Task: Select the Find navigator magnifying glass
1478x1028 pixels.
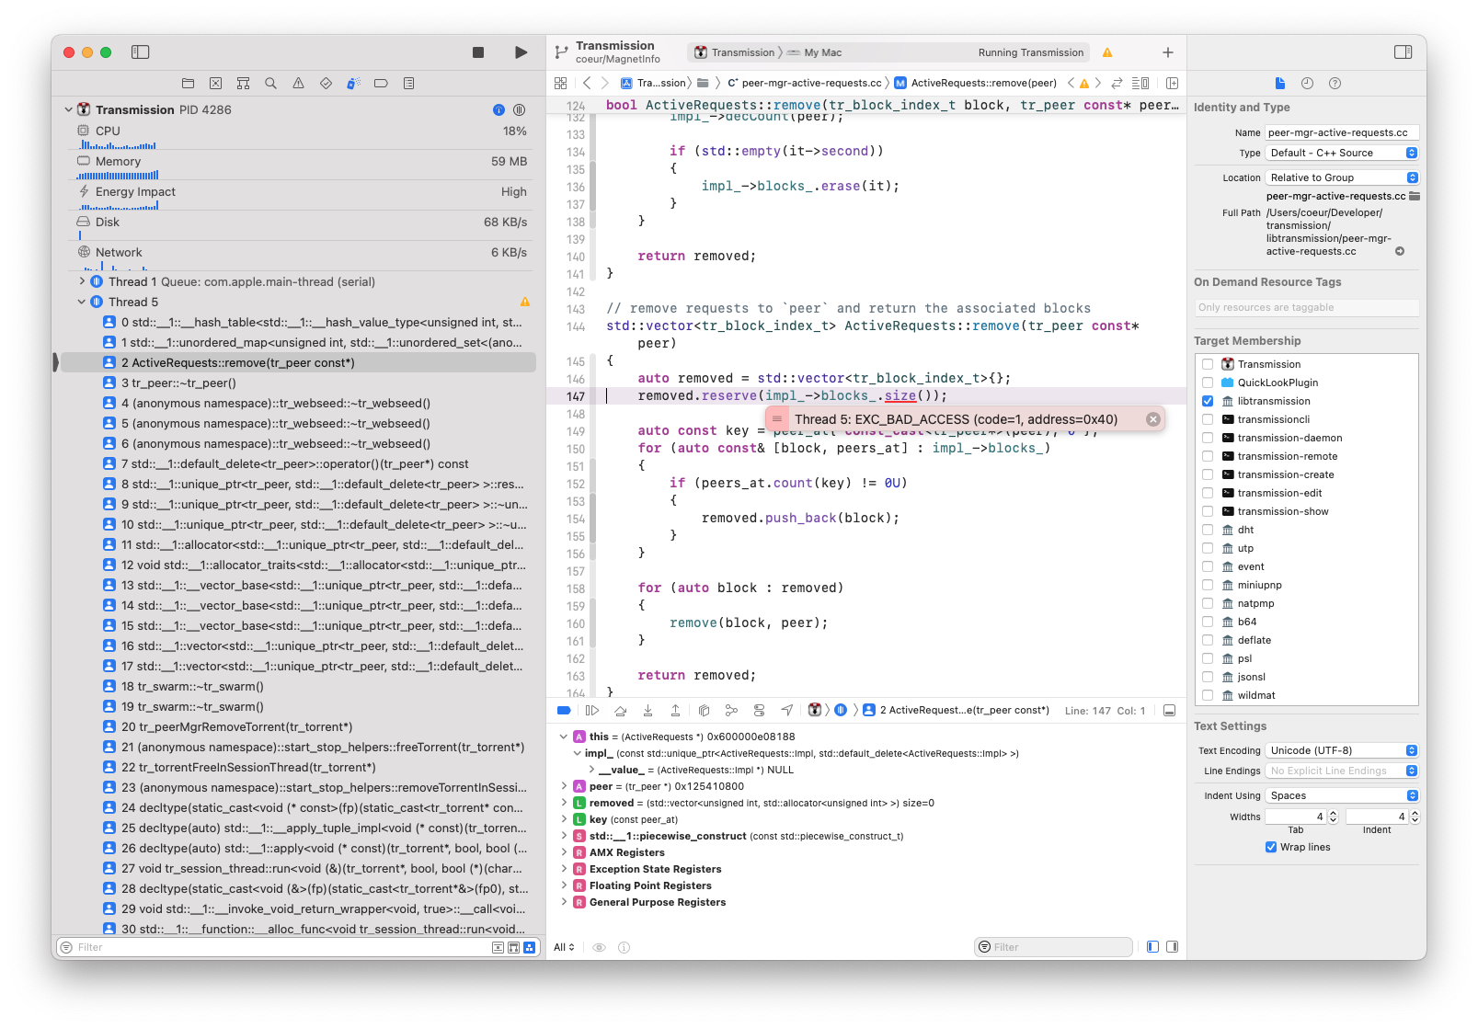Action: click(270, 83)
